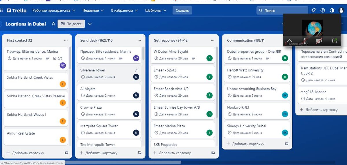
Task: Create card from template in Send deck
Action: click(x=140, y=153)
